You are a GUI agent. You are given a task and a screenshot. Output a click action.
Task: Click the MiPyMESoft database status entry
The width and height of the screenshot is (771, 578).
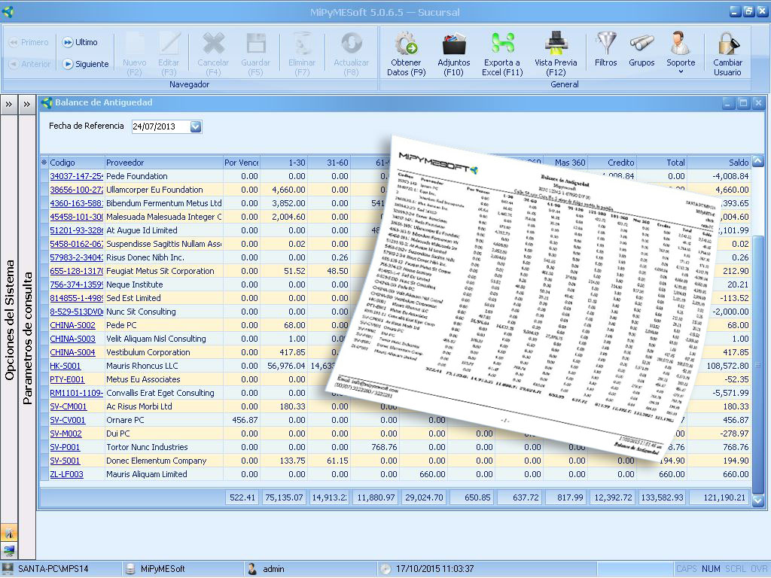pyautogui.click(x=155, y=569)
